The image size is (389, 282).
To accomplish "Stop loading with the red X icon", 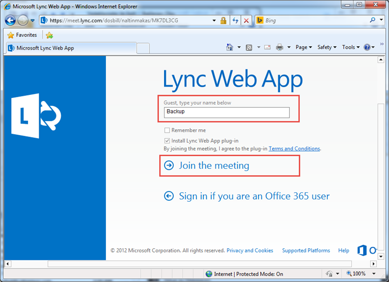I will pos(246,21).
